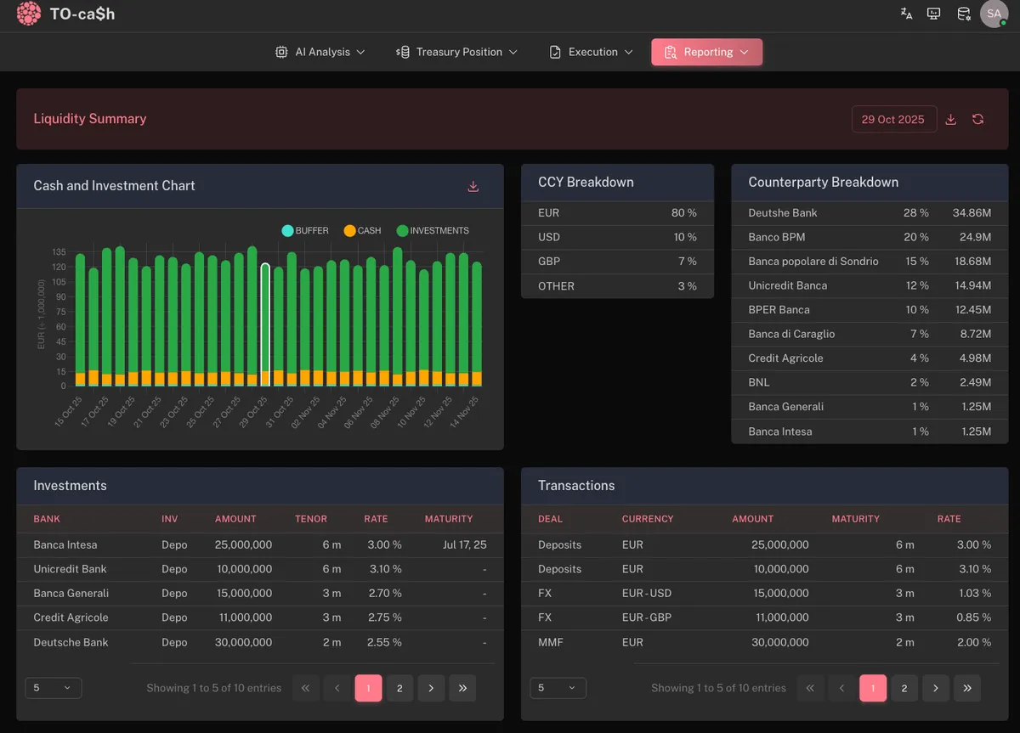
Task: Refresh the Liquidity Summary data
Action: pos(977,119)
